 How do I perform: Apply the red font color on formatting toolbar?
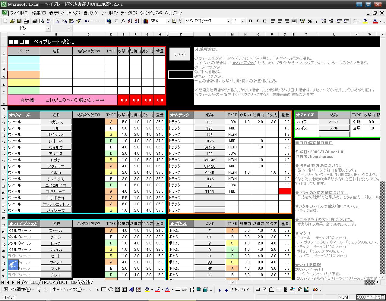pos(375,21)
